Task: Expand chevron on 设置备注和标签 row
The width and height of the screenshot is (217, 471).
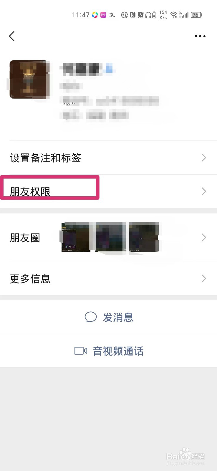Action: click(x=204, y=158)
